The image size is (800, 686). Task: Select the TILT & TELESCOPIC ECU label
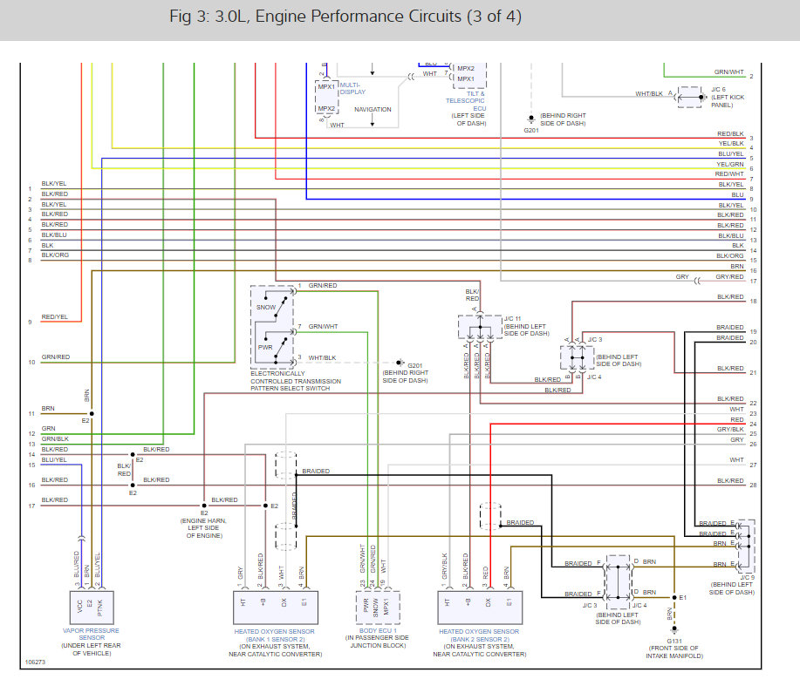(x=466, y=101)
